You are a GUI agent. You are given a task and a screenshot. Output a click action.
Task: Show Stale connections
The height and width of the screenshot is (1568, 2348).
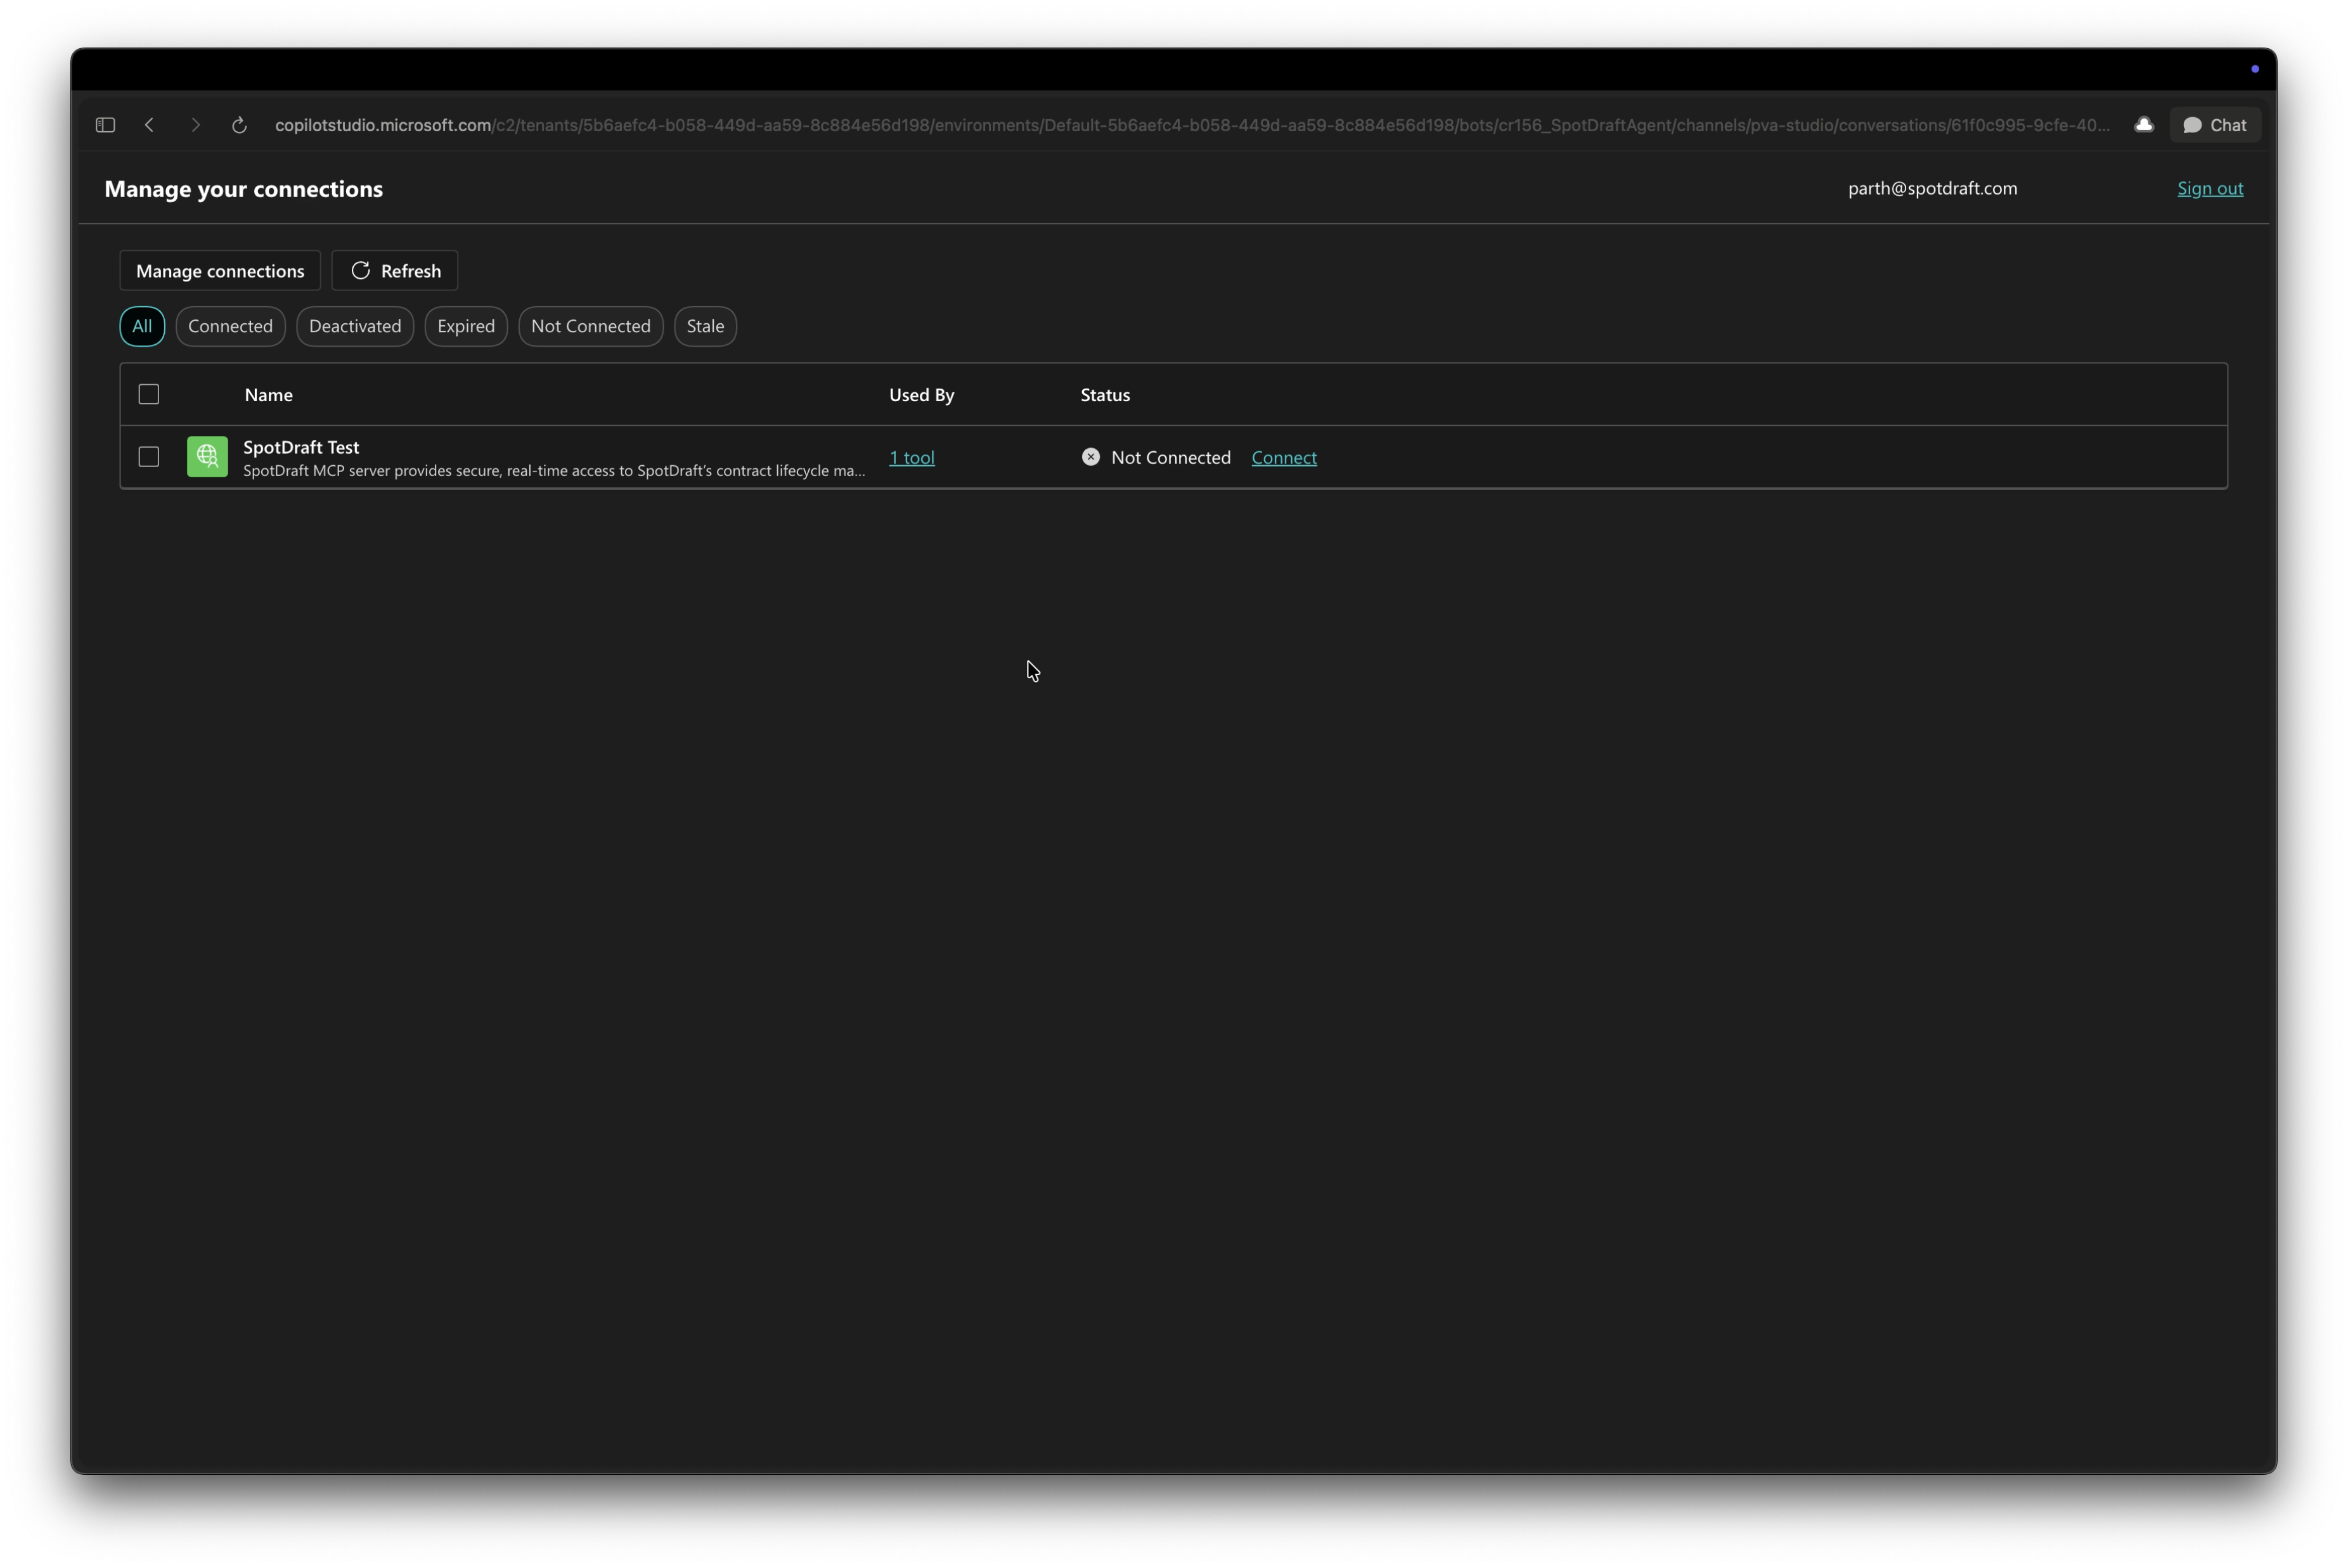coord(705,326)
